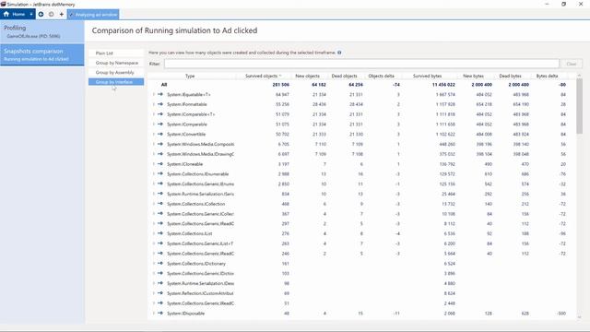Click the scrollbar up arrow

(579, 76)
